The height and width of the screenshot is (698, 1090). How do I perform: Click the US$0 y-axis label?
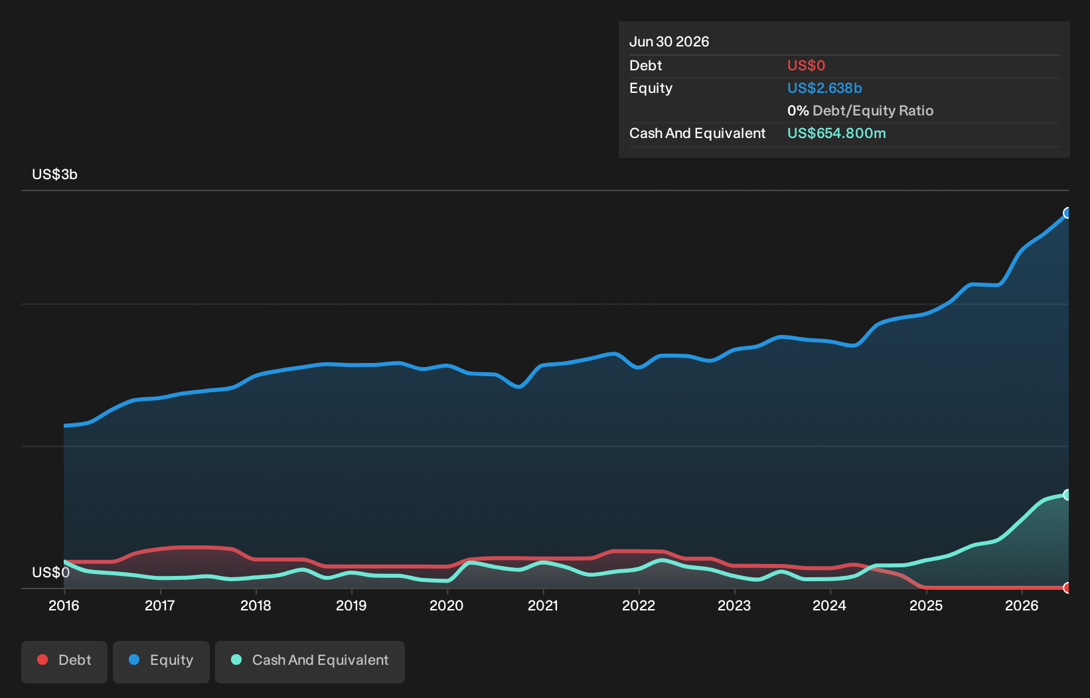50,573
